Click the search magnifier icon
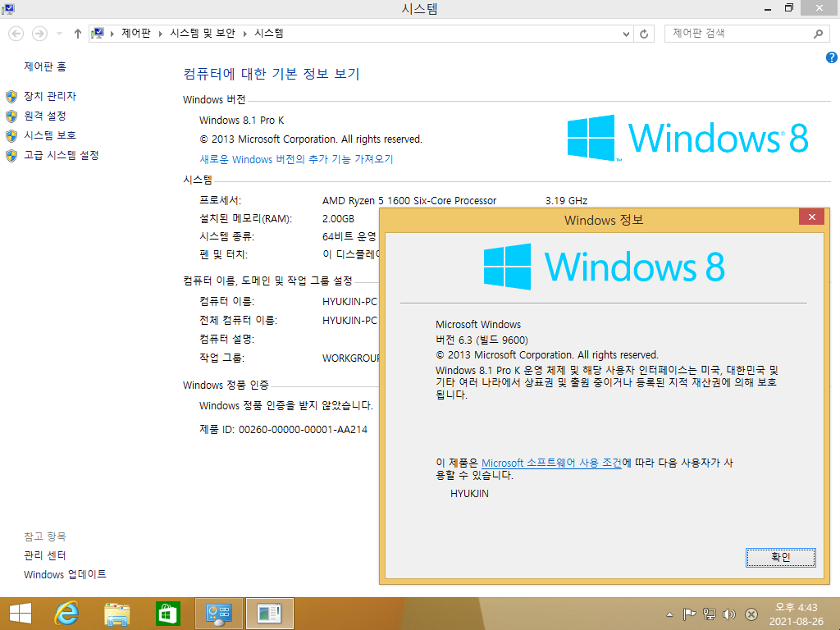 818,34
